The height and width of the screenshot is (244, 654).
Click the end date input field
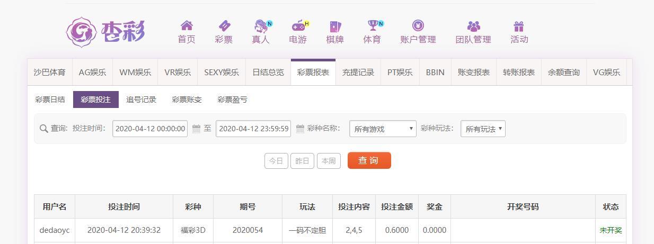point(253,129)
